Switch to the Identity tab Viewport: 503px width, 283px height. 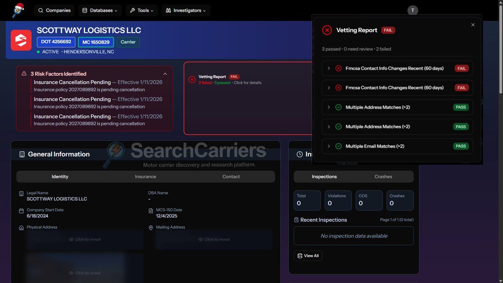coord(60,177)
